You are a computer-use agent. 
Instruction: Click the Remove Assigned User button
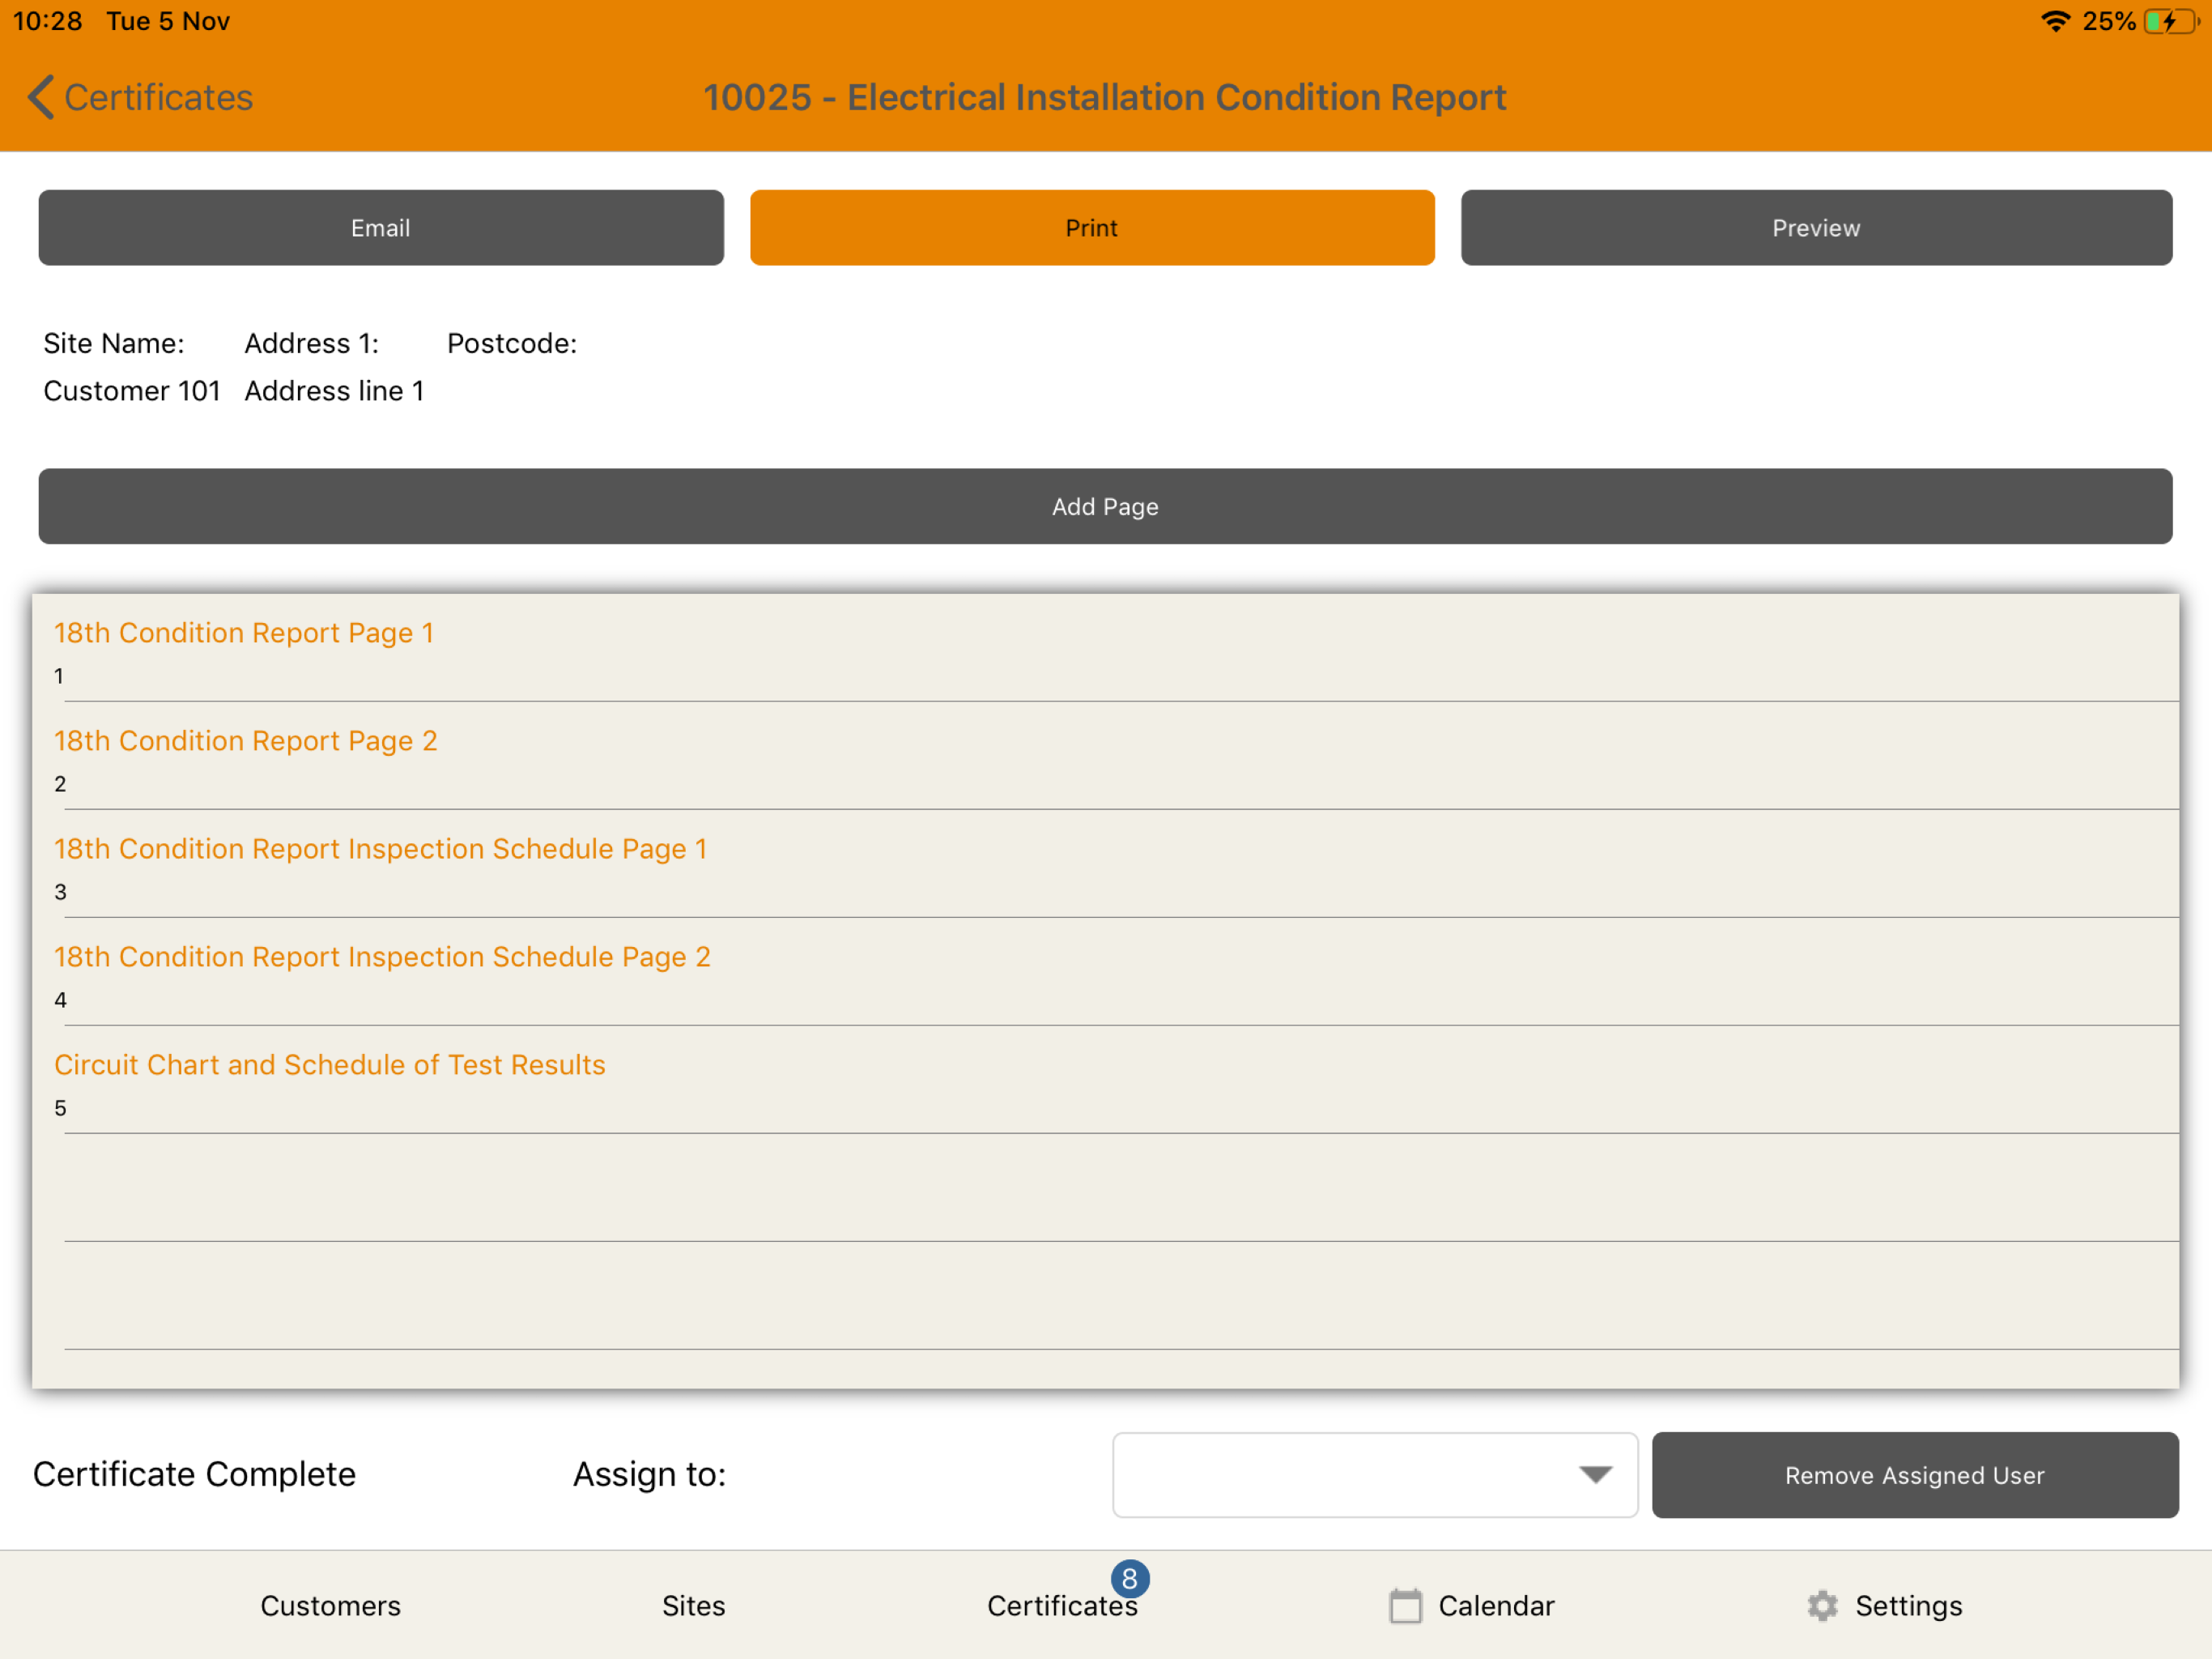[1914, 1473]
